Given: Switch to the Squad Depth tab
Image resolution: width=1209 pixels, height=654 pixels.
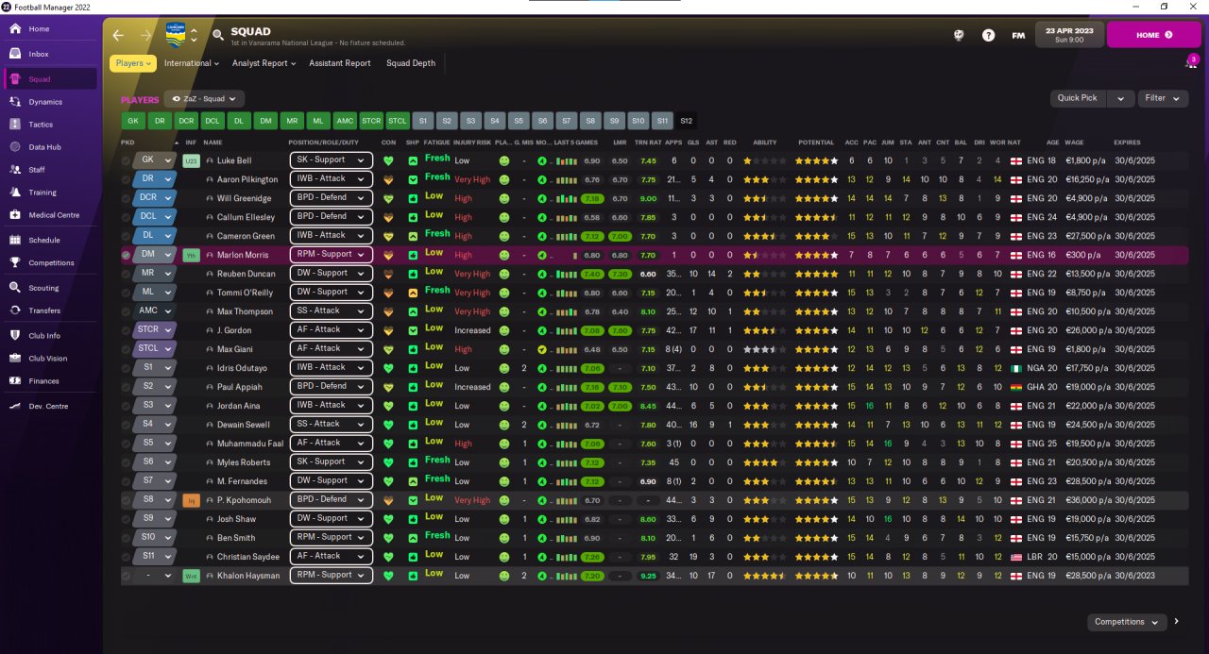Looking at the screenshot, I should (x=411, y=63).
